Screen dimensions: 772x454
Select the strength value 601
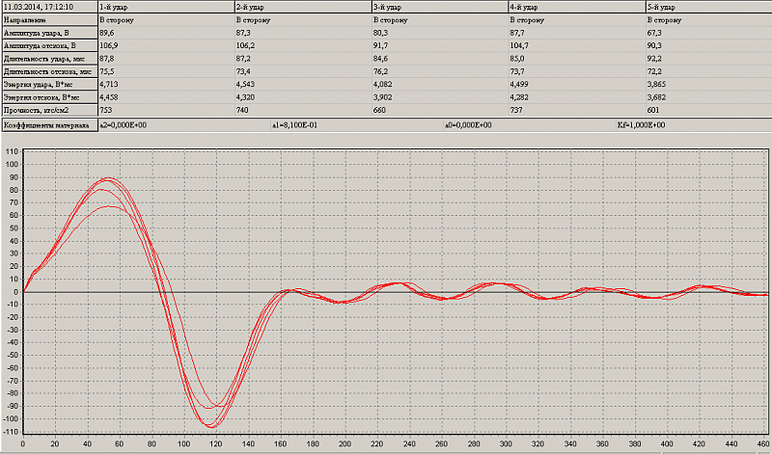click(x=653, y=110)
